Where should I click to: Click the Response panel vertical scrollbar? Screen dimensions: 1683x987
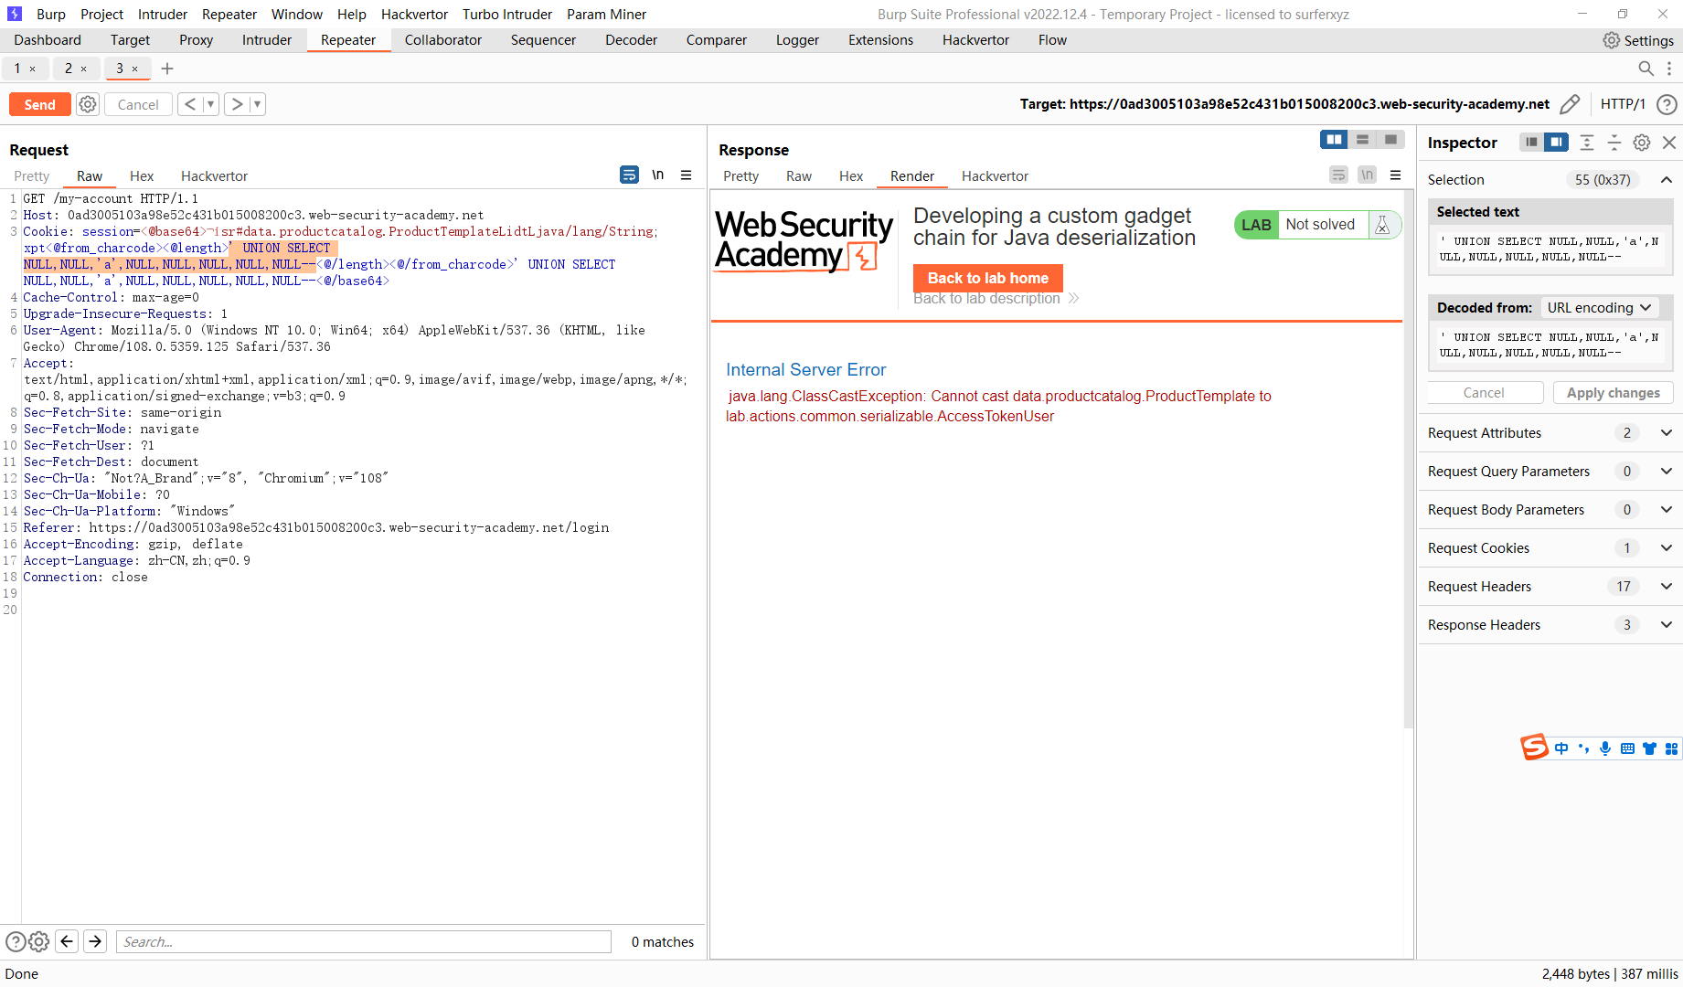1409,457
